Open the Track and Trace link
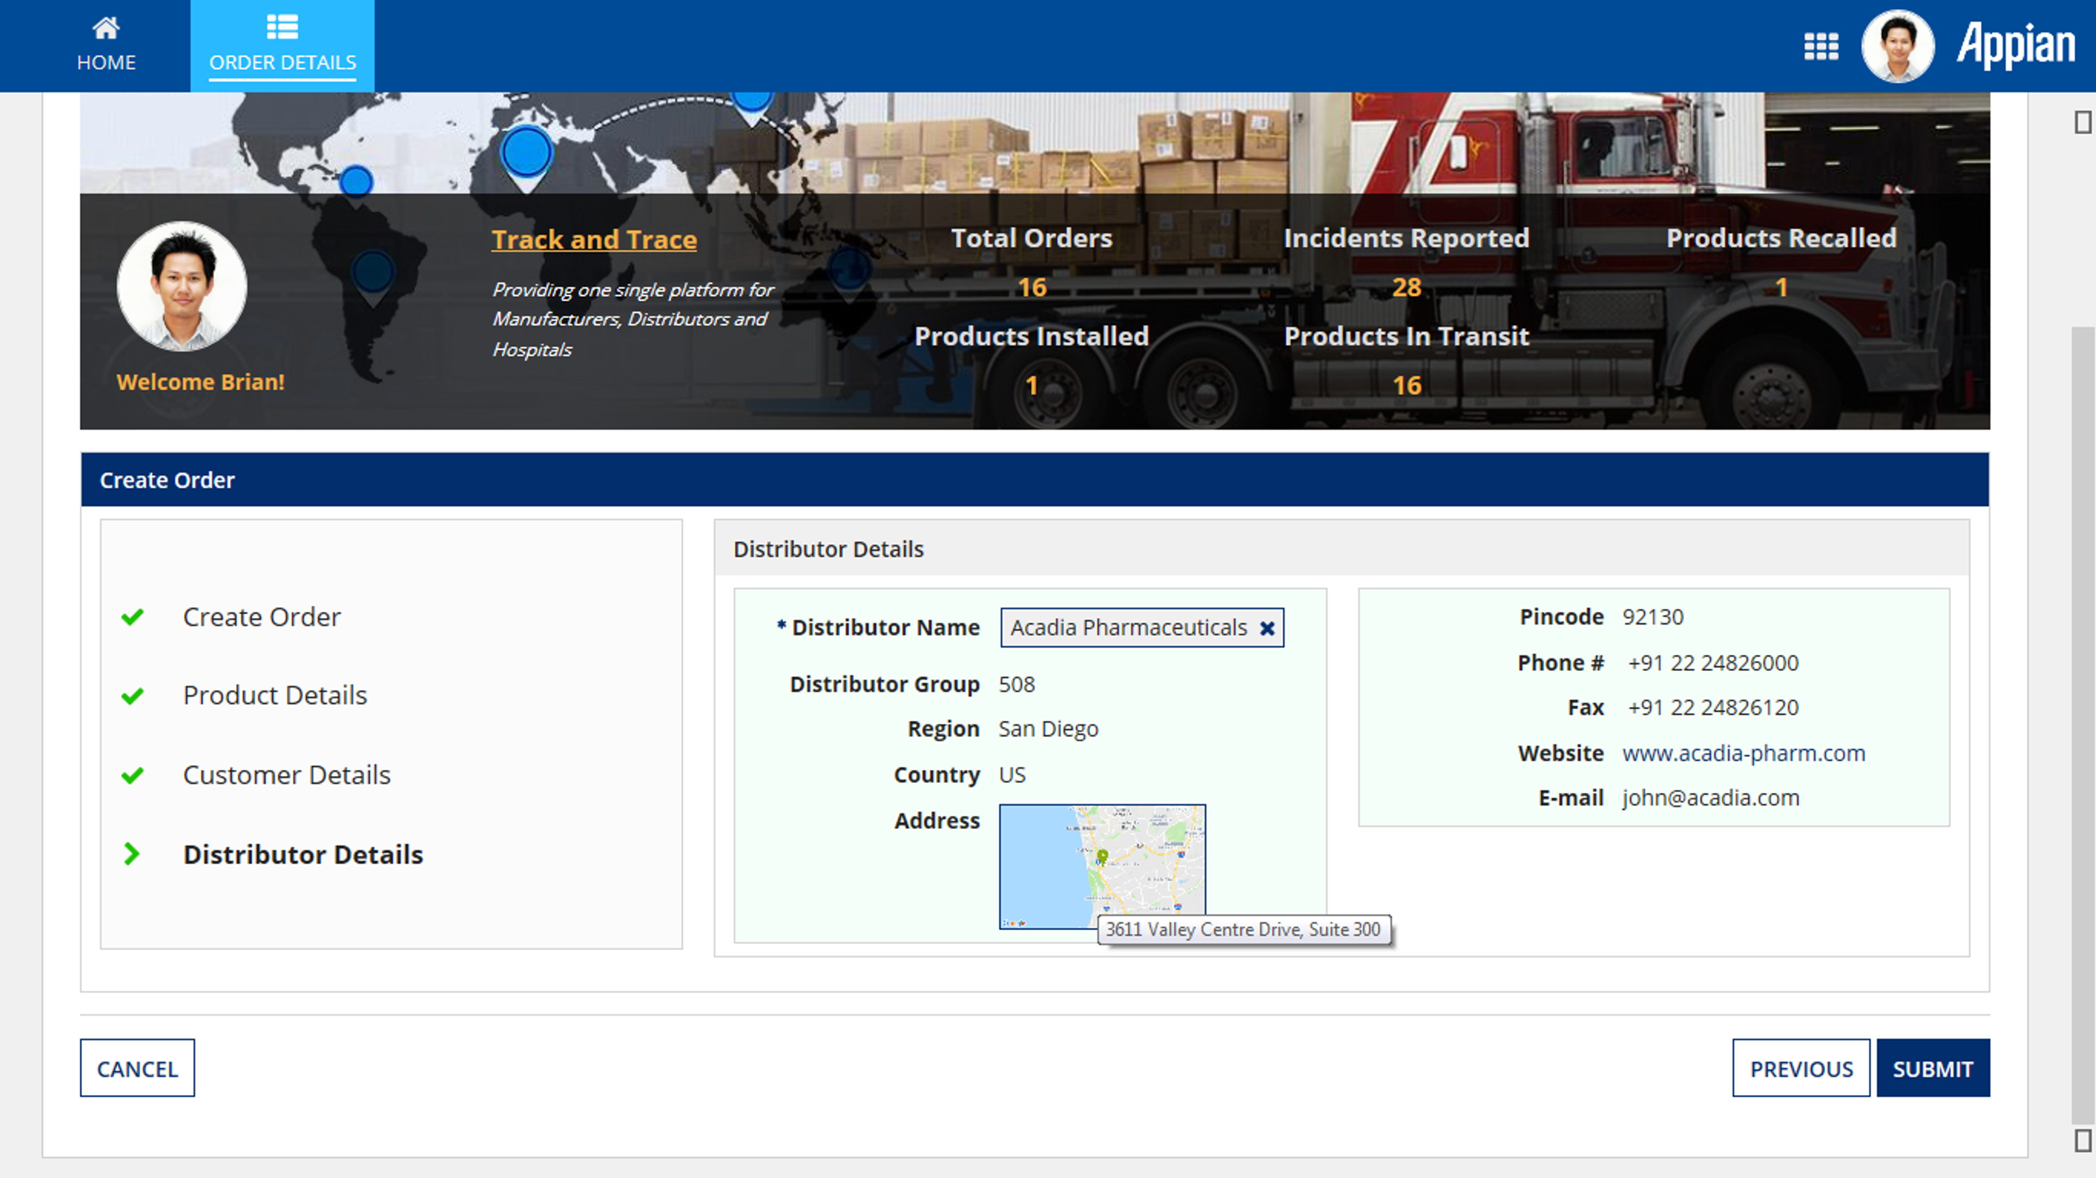The height and width of the screenshot is (1178, 2096). pyautogui.click(x=594, y=239)
